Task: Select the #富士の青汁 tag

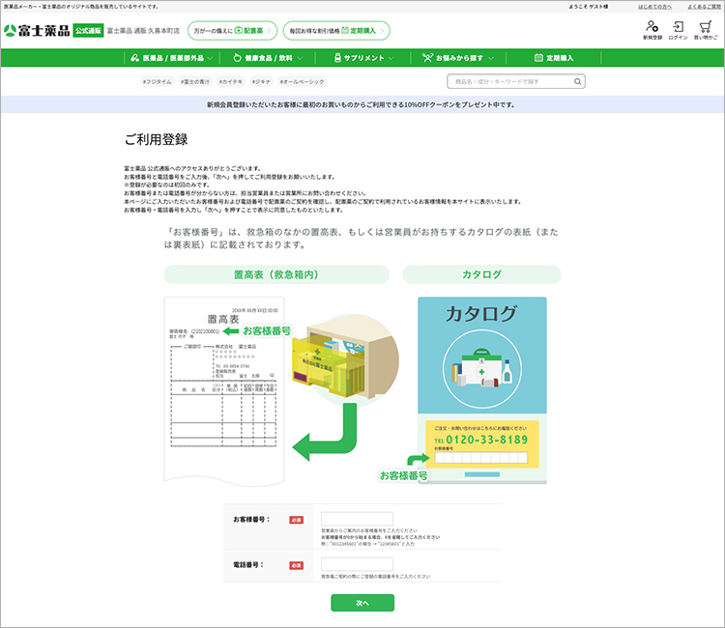Action: click(x=195, y=82)
